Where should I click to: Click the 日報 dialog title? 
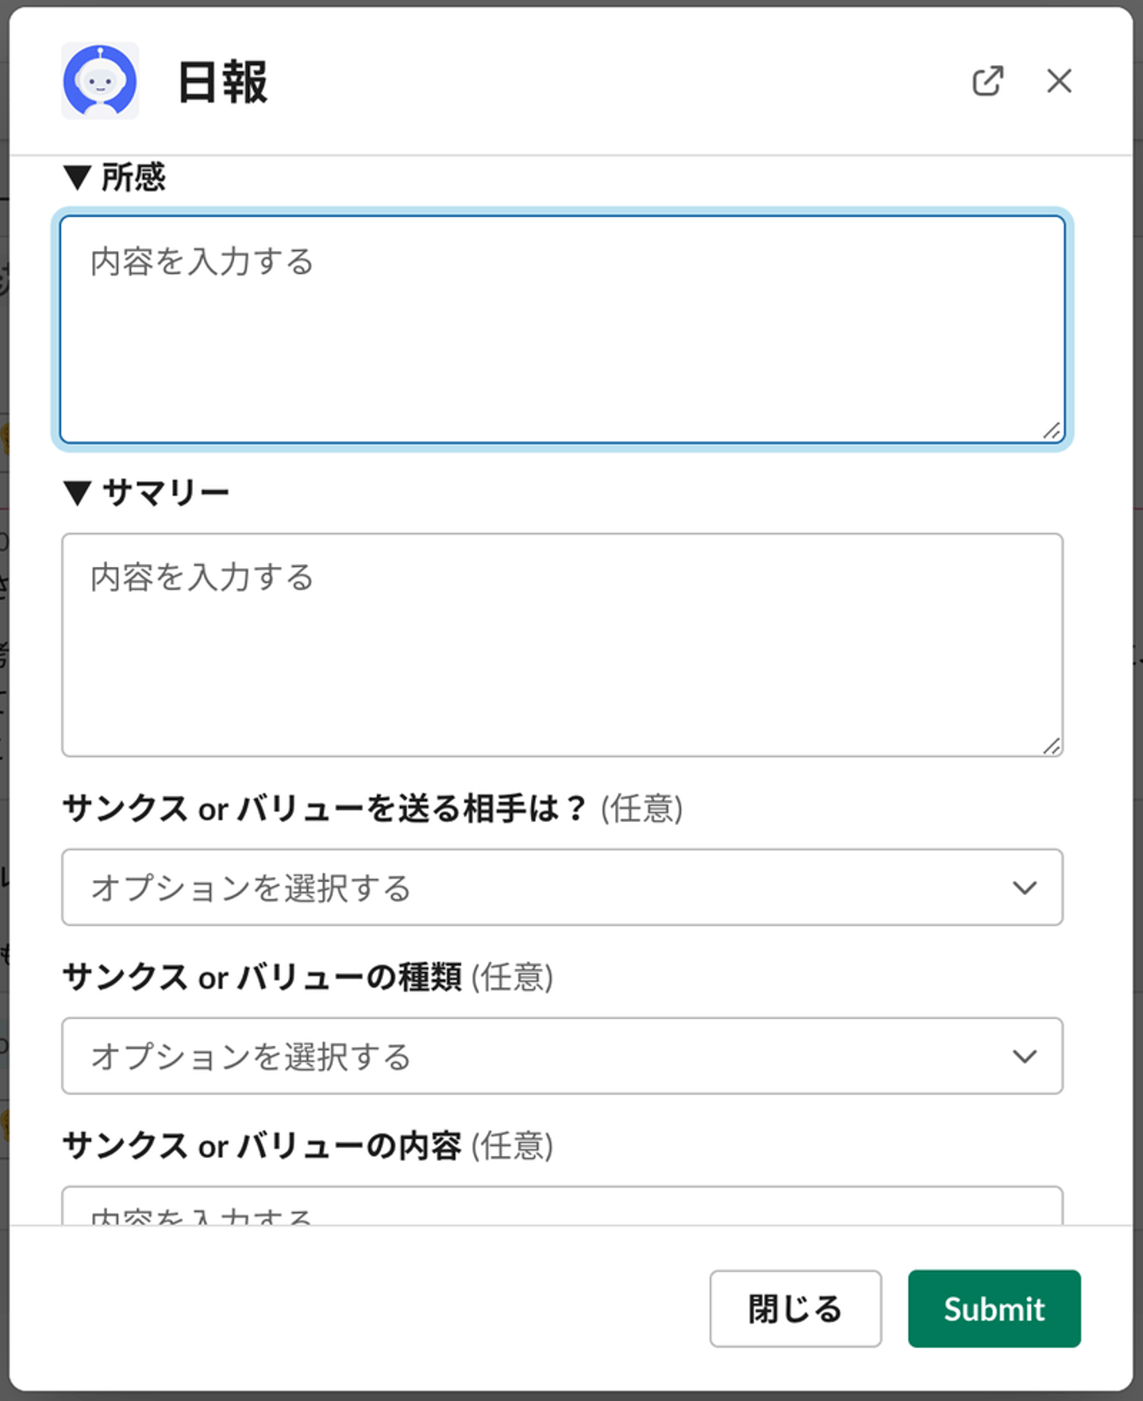223,82
